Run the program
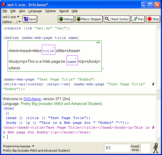 (138, 19)
